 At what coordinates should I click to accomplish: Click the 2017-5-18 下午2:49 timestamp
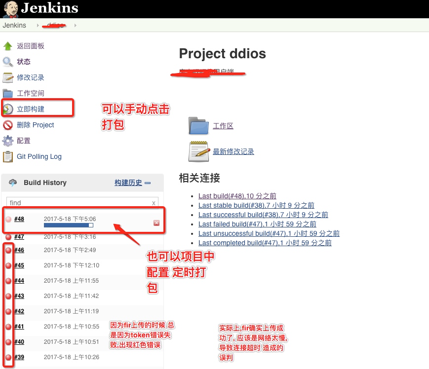pos(70,250)
